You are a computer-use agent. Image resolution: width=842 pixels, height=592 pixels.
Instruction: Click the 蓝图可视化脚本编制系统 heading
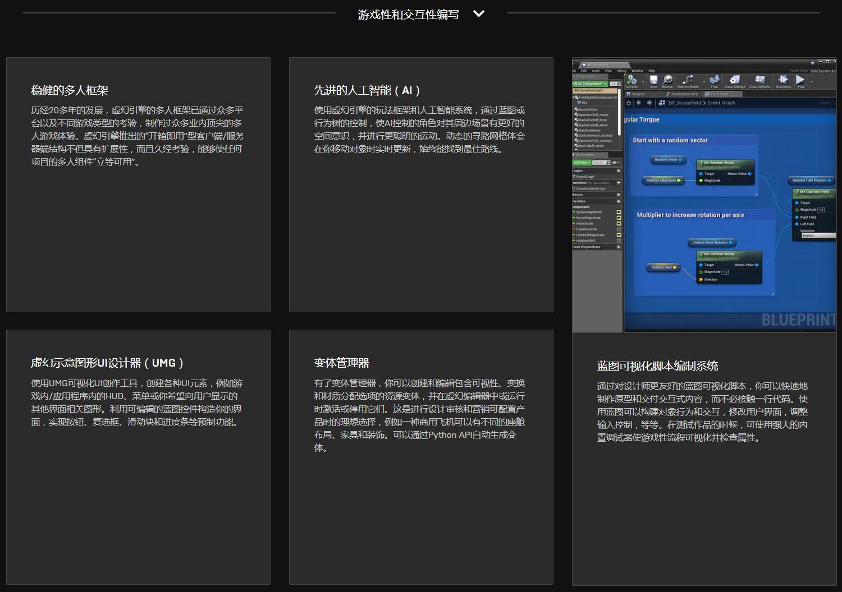(657, 366)
